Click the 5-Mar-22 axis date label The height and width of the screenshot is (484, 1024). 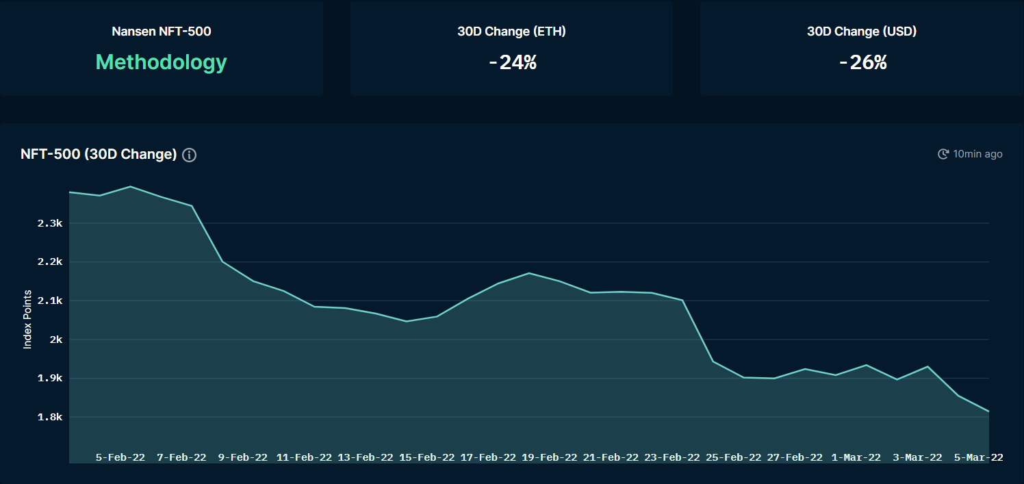[978, 457]
